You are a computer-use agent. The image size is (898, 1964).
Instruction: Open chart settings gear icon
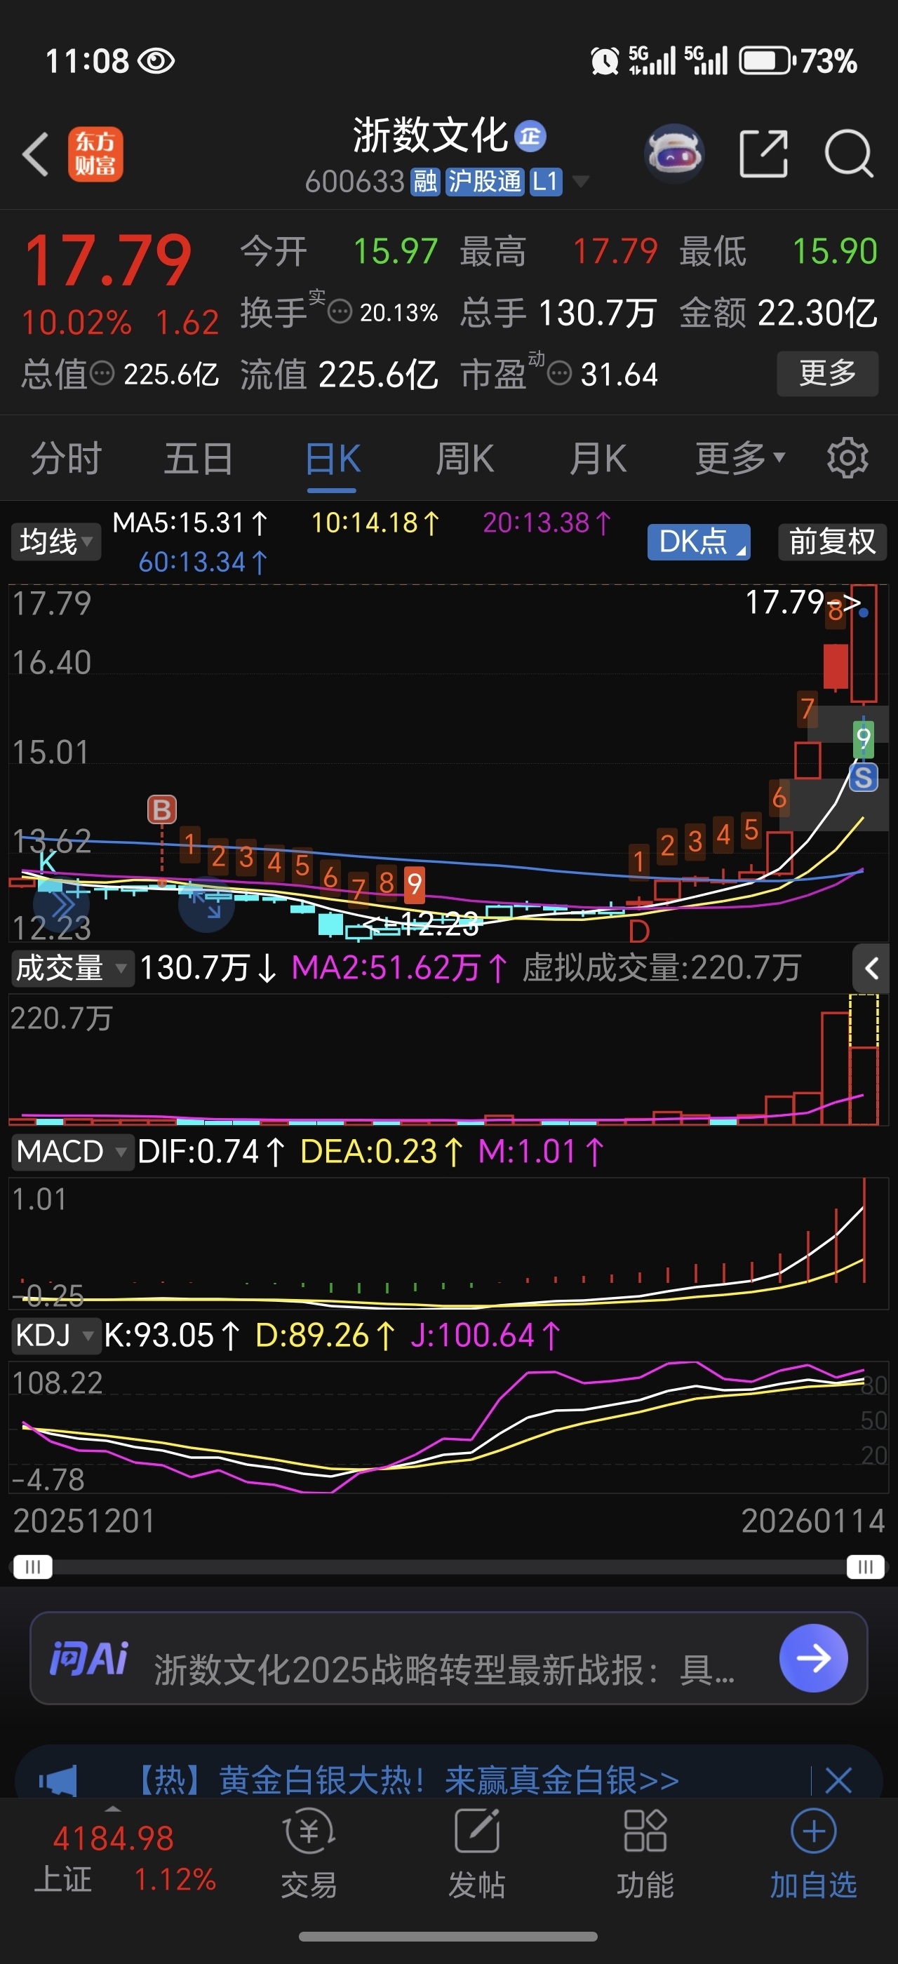847,458
